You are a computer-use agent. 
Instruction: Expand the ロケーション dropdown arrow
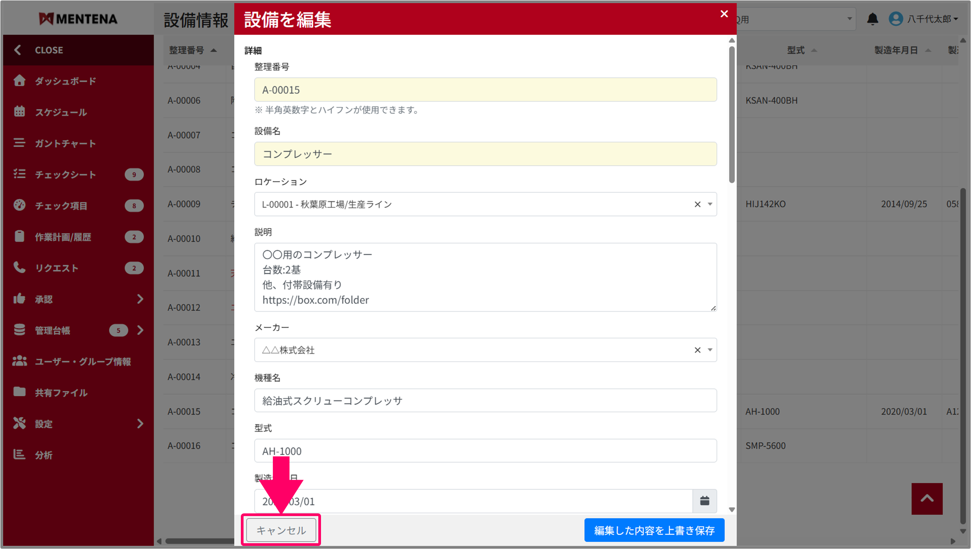pyautogui.click(x=710, y=204)
